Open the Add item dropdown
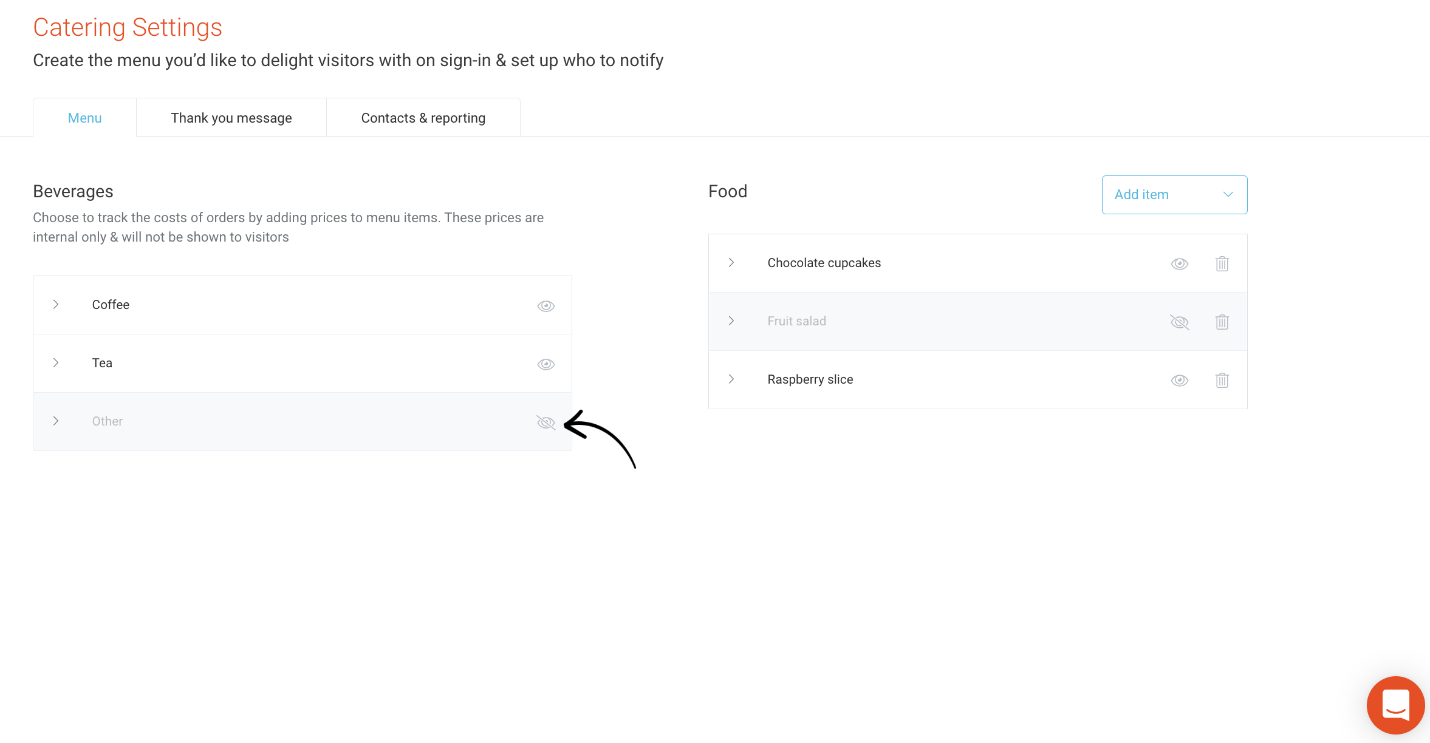 tap(1174, 195)
